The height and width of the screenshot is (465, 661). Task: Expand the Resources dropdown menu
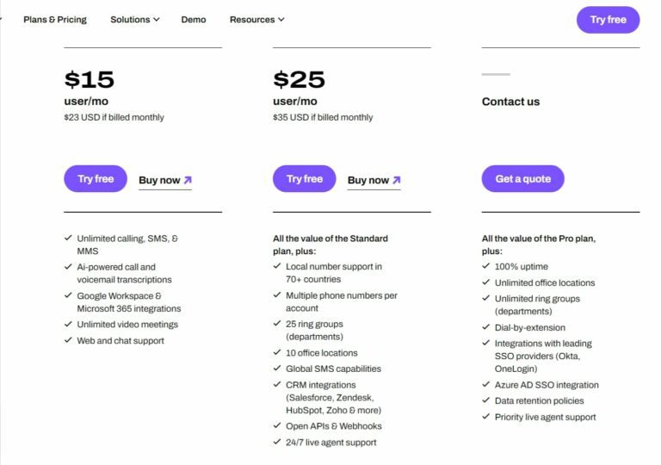[256, 20]
